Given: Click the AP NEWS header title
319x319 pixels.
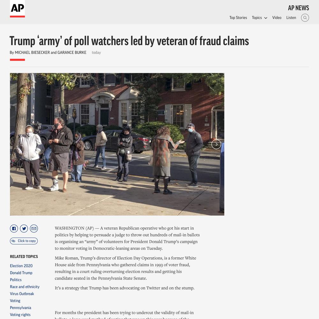Looking at the screenshot, I should tap(299, 8).
